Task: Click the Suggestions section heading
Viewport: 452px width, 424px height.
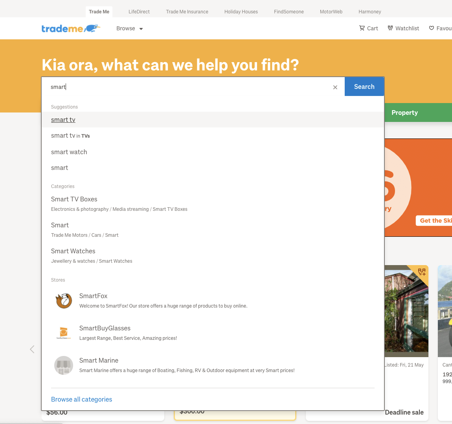Action: pos(64,107)
